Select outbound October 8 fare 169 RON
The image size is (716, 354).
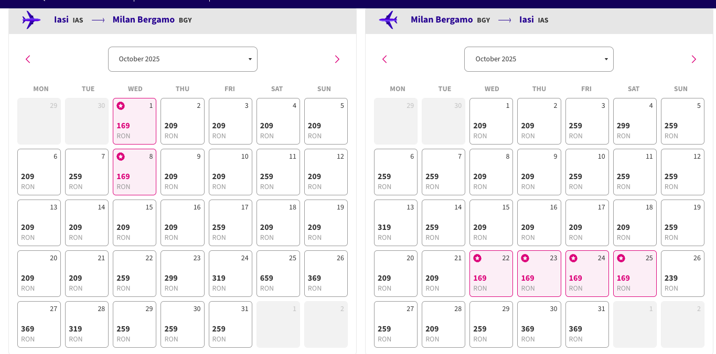[134, 172]
